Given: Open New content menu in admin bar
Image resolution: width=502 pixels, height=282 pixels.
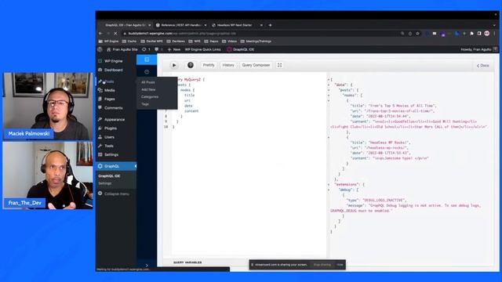Looking at the screenshot, I should [174, 49].
